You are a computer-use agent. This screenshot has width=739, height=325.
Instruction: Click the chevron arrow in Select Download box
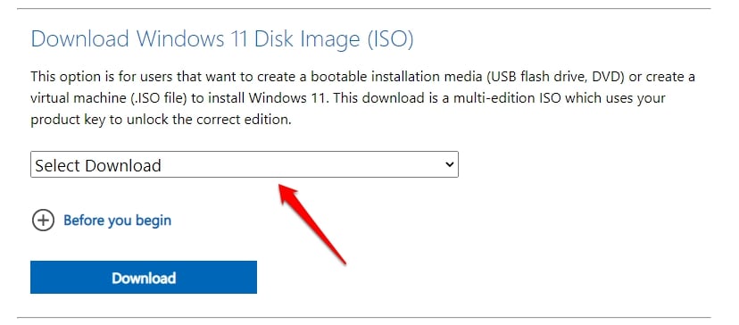coord(449,164)
